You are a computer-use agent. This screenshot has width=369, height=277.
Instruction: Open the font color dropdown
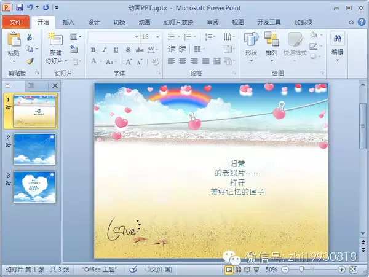pos(101,61)
